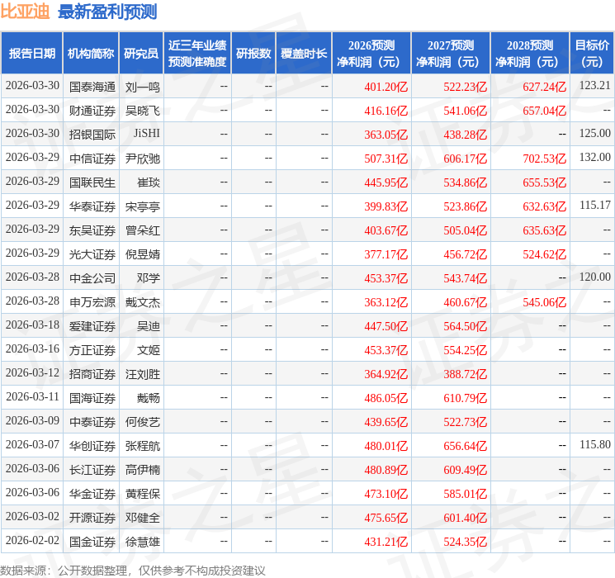Open the 中金公司 institution entry
This screenshot has width=615, height=578.
[x=92, y=278]
